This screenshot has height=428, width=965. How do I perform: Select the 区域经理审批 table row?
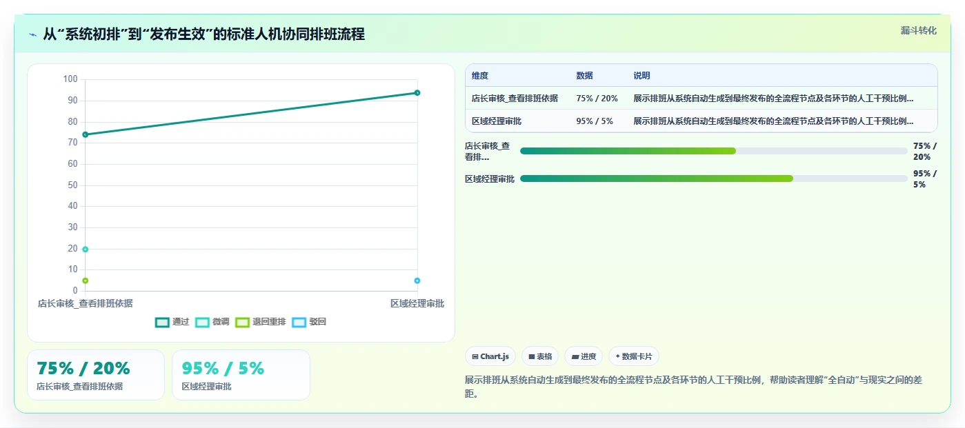click(x=702, y=121)
